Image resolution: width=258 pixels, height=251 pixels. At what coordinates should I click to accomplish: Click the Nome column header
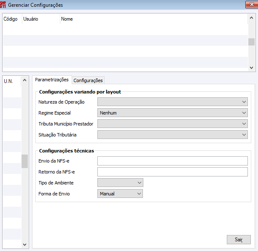(154, 19)
